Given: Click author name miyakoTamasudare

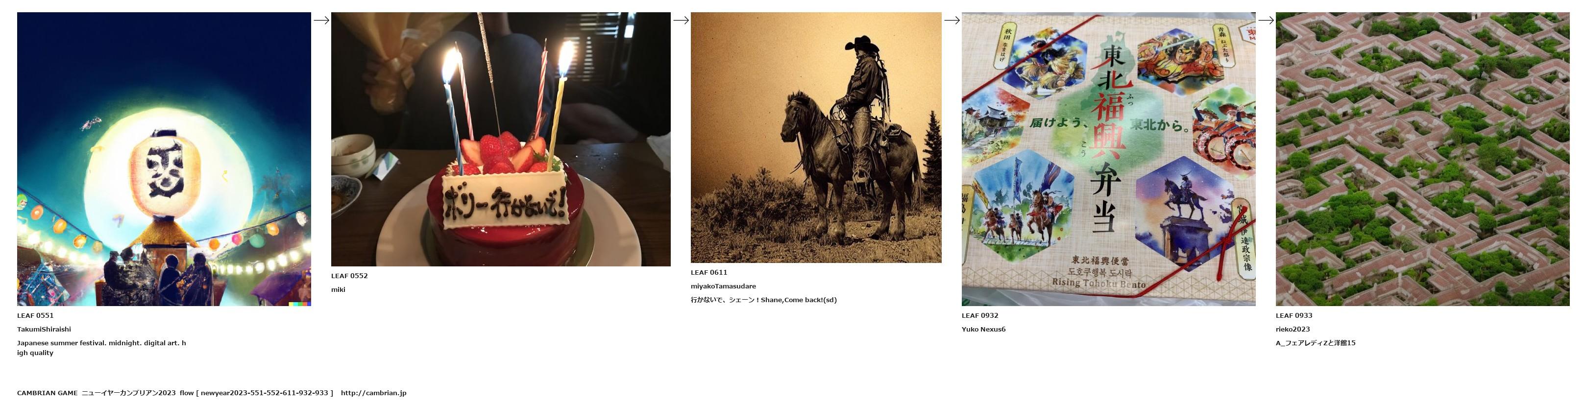Looking at the screenshot, I should coord(723,286).
